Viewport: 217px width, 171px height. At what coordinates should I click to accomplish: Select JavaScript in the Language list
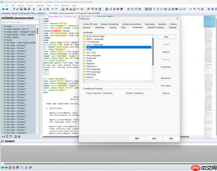coord(91,58)
